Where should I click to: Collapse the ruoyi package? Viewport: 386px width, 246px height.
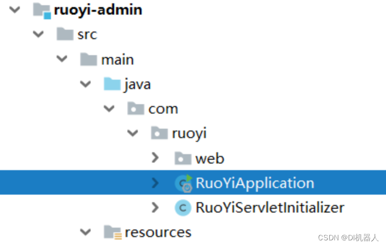click(x=133, y=133)
